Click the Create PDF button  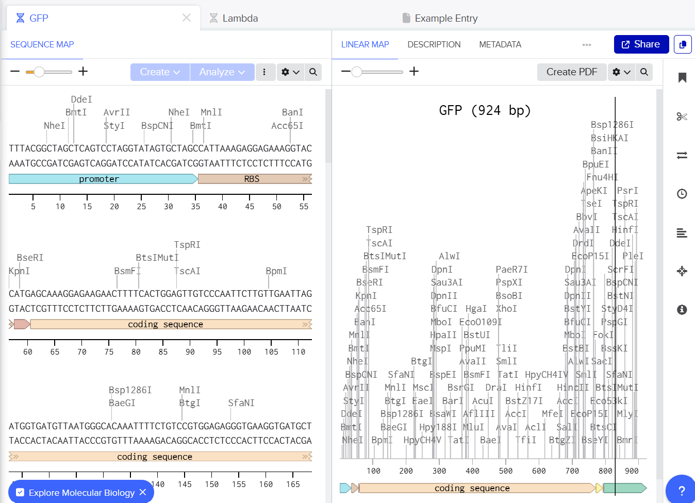coord(571,72)
